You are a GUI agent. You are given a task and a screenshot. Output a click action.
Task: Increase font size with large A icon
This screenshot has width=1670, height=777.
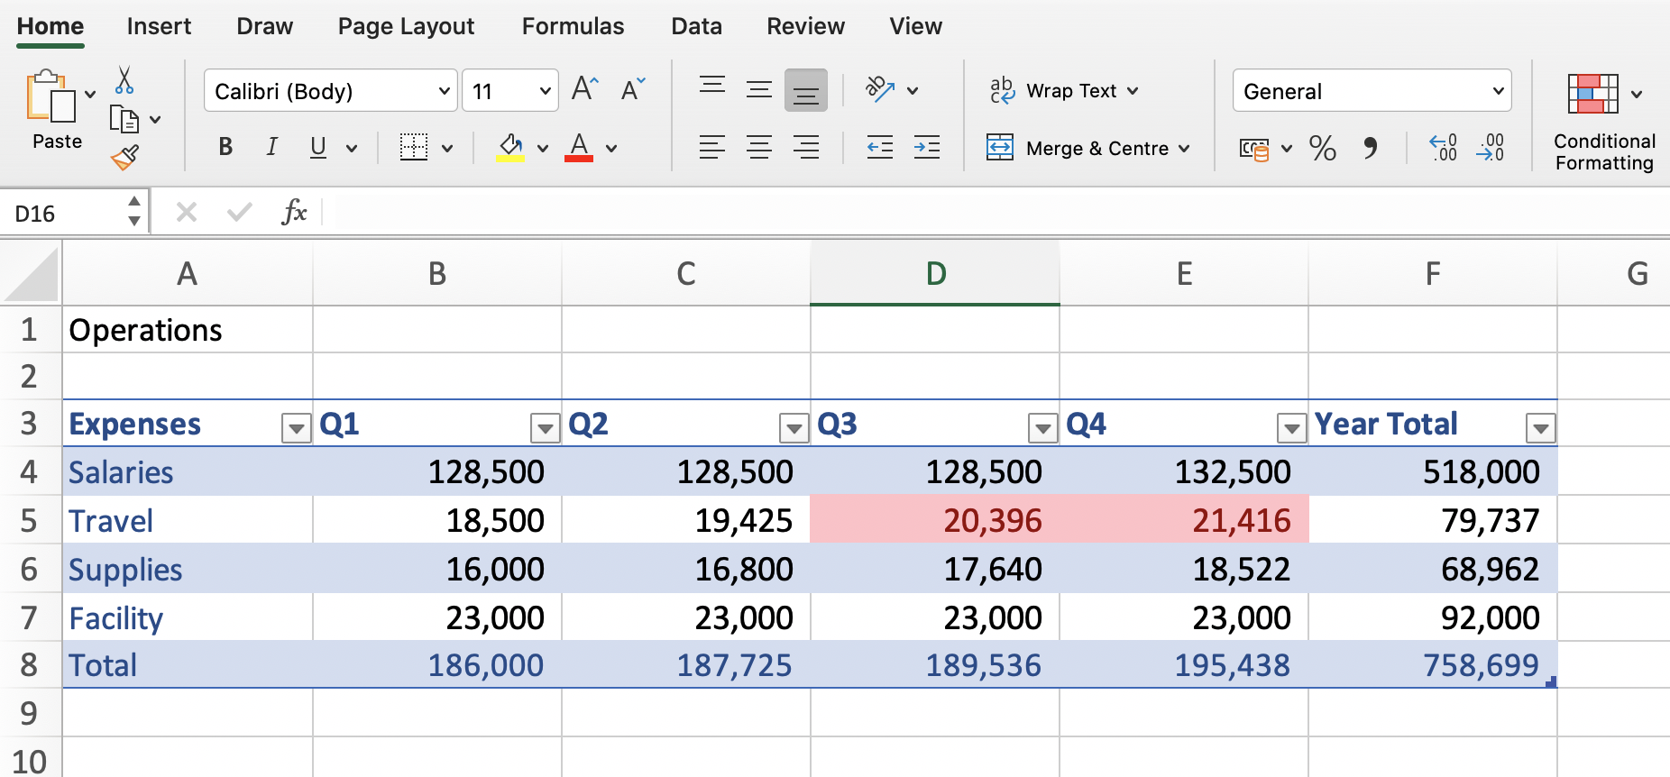point(585,88)
